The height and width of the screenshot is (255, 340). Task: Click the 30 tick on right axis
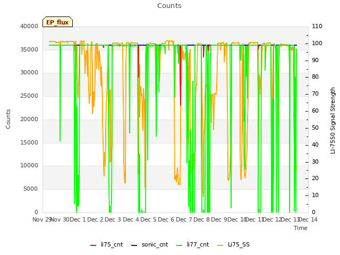pyautogui.click(x=315, y=161)
